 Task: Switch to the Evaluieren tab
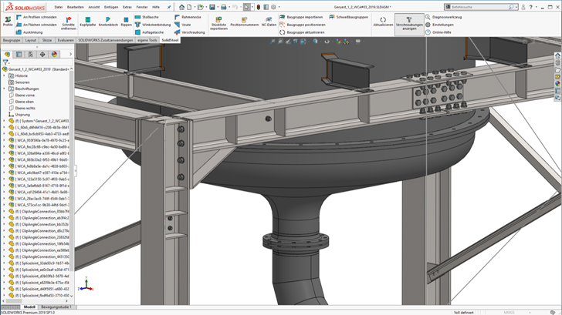pos(66,40)
